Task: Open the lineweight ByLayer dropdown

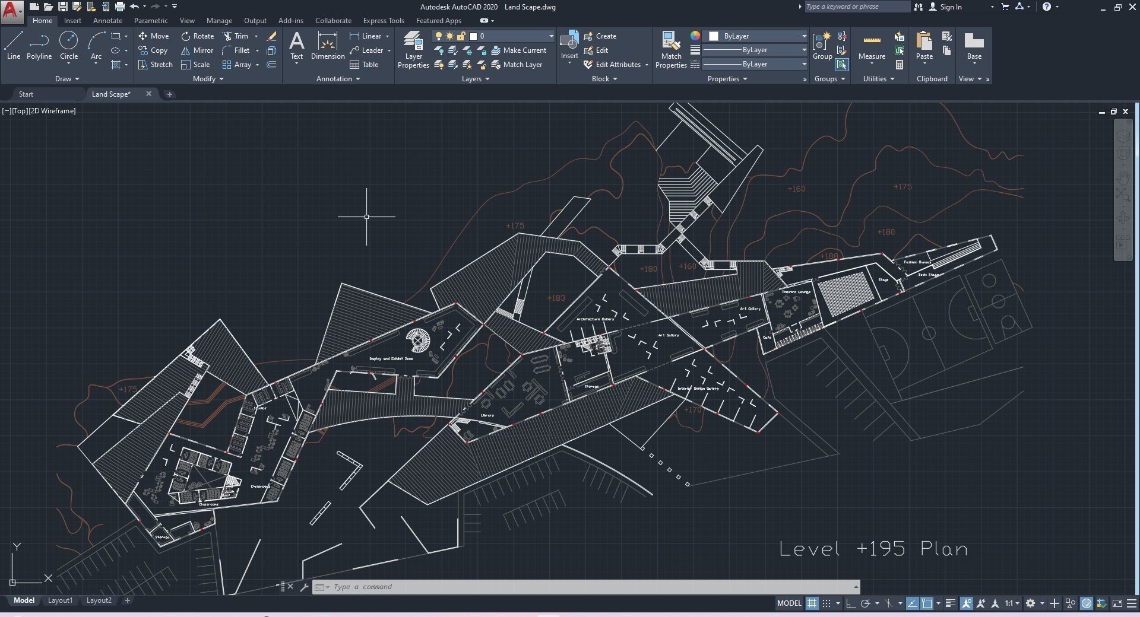Action: (755, 50)
